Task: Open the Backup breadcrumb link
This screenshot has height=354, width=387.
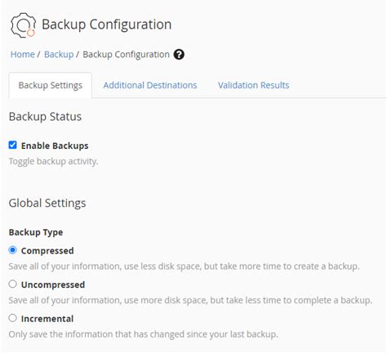Action: click(x=59, y=54)
